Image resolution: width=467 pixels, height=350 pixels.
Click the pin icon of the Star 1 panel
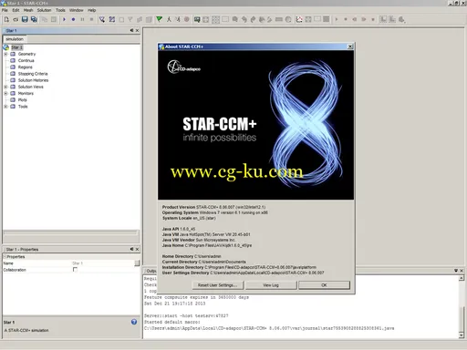coord(131,30)
